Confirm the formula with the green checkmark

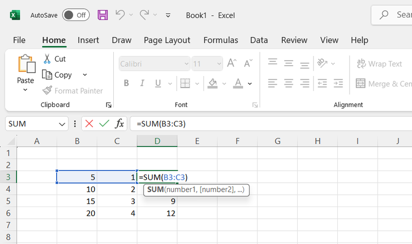[x=105, y=123]
